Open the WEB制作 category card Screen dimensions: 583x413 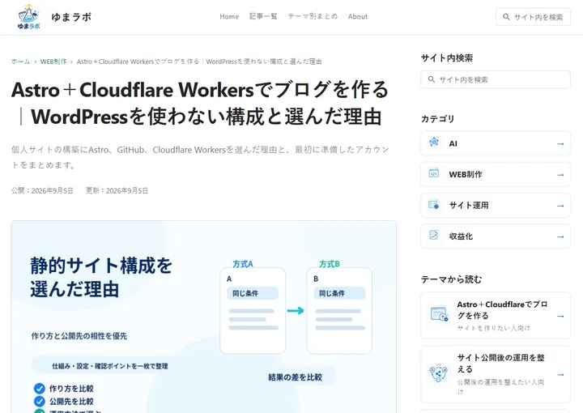pos(496,174)
